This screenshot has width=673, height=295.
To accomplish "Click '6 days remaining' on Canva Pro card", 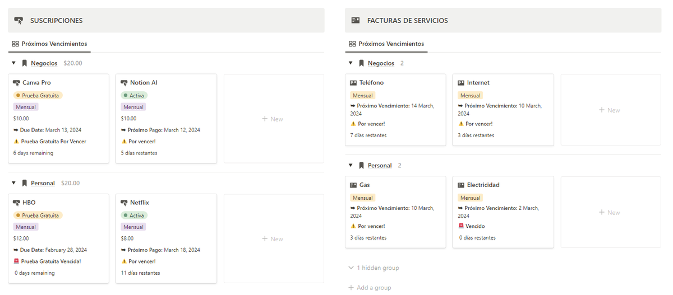I will point(34,153).
